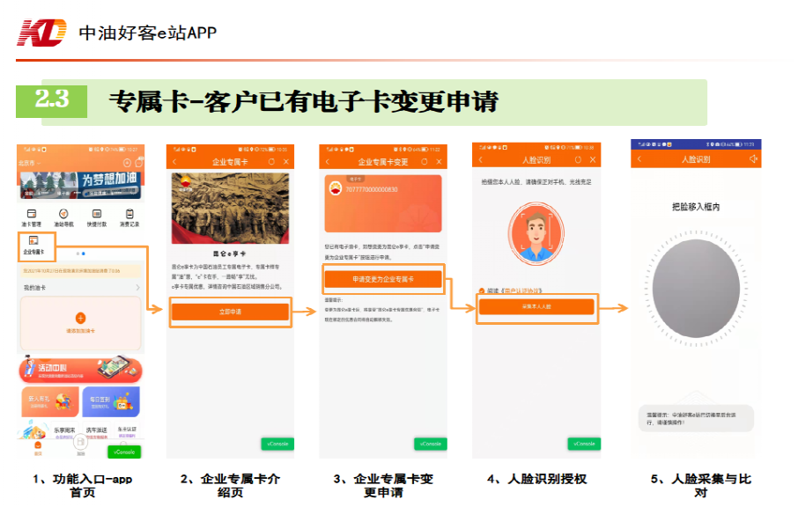The image size is (798, 507).
Task: Tap the 活动中心 banner
Action: [80, 370]
